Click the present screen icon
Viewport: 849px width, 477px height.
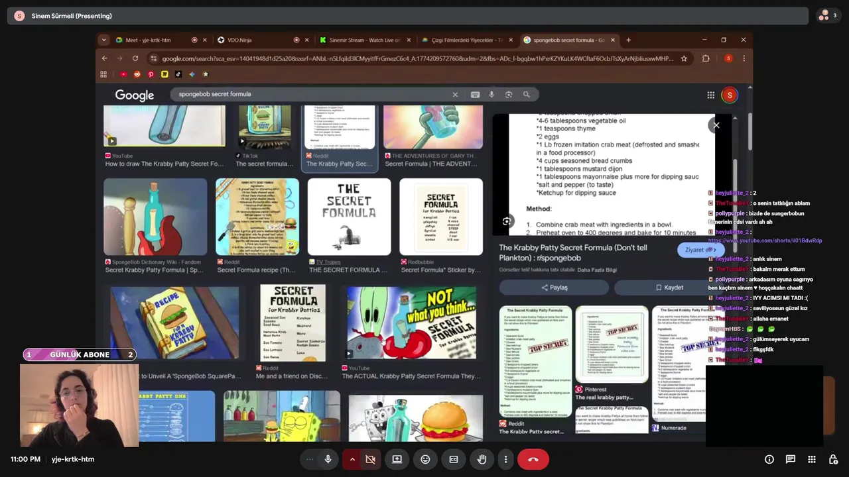[x=397, y=459]
